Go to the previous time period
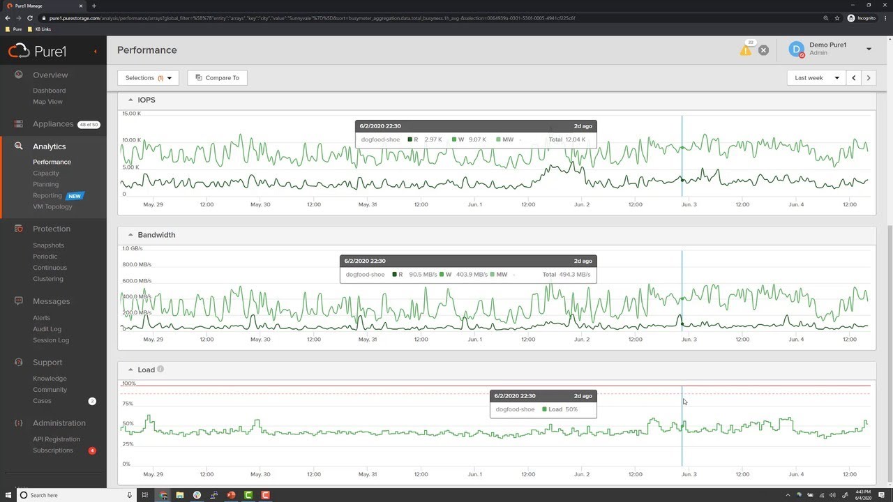The image size is (893, 502). (x=853, y=78)
